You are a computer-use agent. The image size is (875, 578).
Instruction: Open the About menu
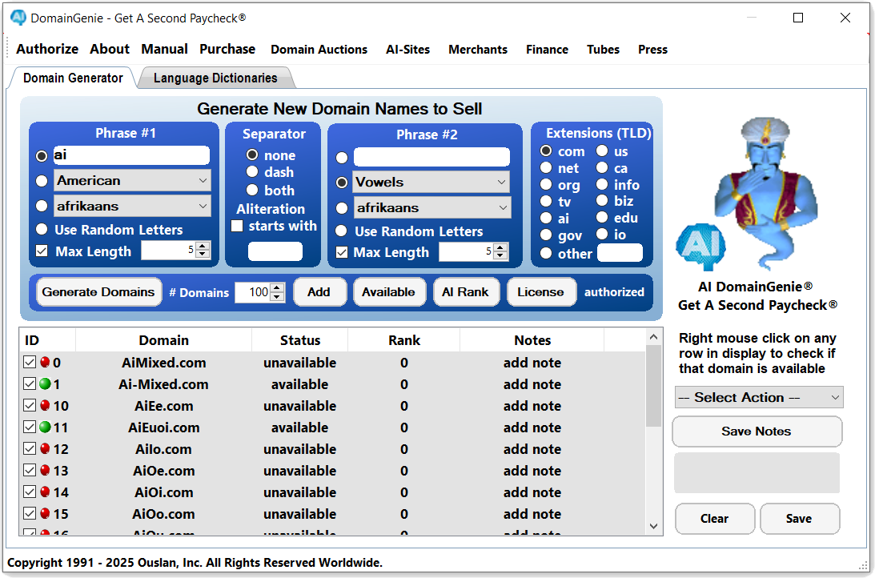pyautogui.click(x=110, y=49)
